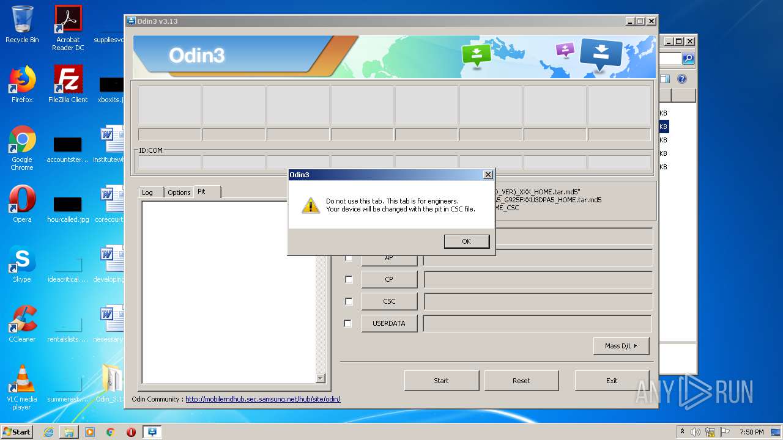Click the CSC file path field

tap(538, 301)
